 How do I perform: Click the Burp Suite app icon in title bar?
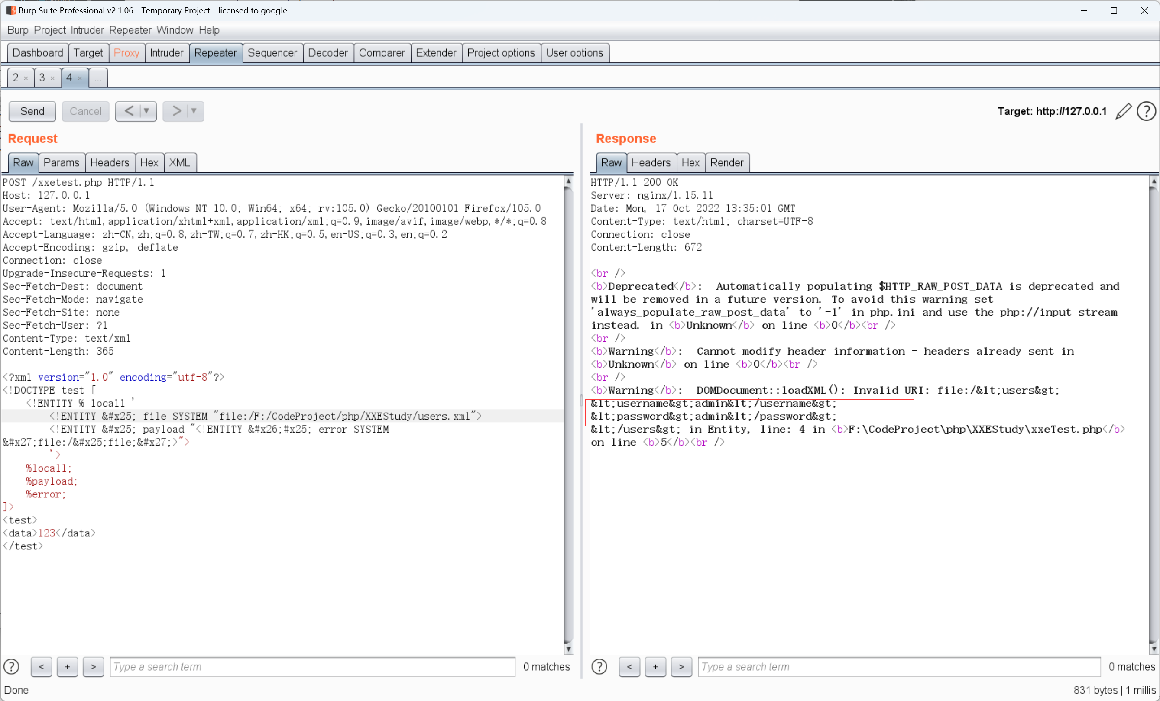coord(10,10)
